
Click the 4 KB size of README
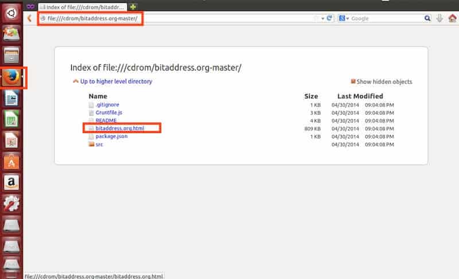tap(315, 121)
